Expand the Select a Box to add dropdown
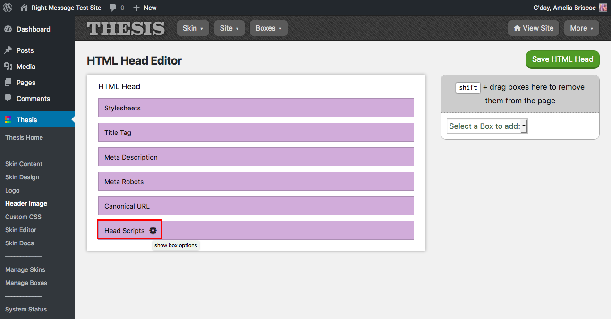The height and width of the screenshot is (319, 611). [487, 126]
